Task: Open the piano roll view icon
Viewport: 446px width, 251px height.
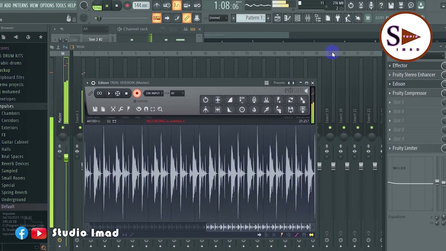Action: tap(287, 18)
